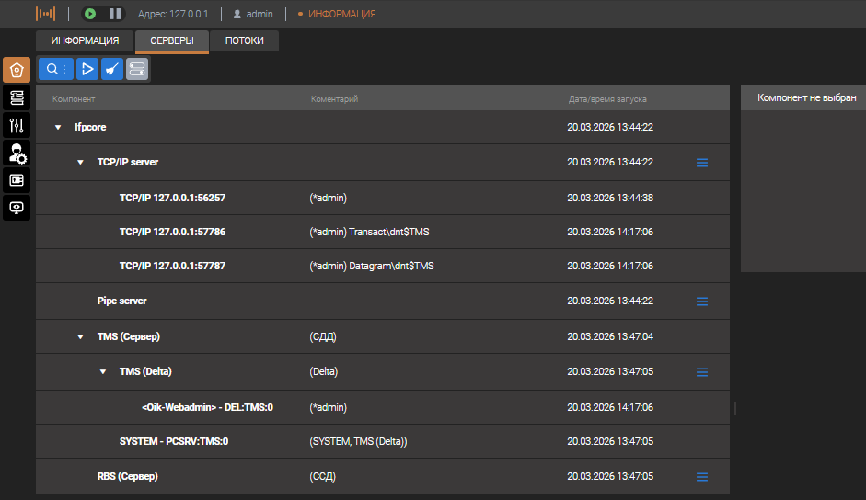Open the sliders settings sidebar icon
866x500 pixels.
click(x=17, y=125)
